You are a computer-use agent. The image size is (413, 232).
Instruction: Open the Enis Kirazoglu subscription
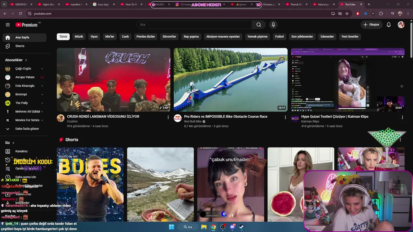tap(25, 86)
